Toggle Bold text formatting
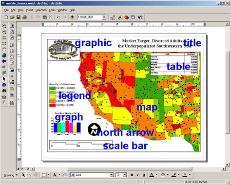231x185 pixels. pyautogui.click(x=132, y=175)
